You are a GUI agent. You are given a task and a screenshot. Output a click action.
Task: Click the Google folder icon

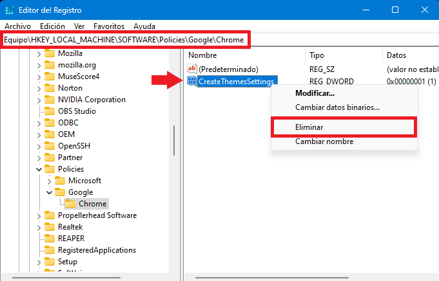(x=60, y=192)
